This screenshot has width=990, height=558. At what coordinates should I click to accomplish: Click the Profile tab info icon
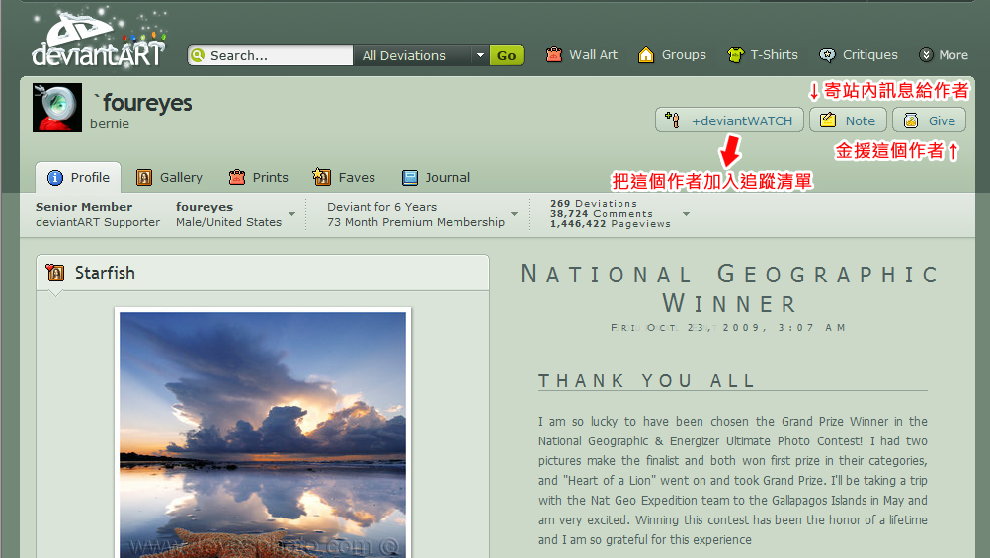pyautogui.click(x=55, y=178)
